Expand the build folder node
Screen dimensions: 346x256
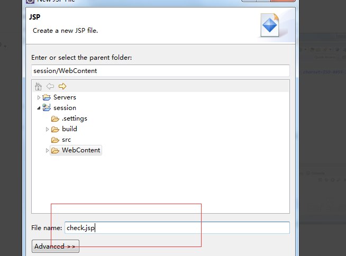click(x=47, y=129)
